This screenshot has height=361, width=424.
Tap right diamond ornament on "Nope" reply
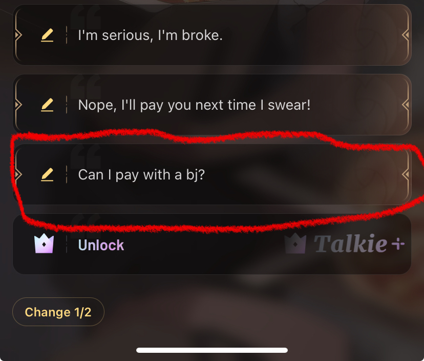click(x=405, y=105)
